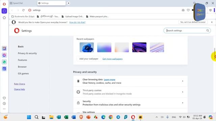Take a snapshot with the camera icon

[x=183, y=10]
